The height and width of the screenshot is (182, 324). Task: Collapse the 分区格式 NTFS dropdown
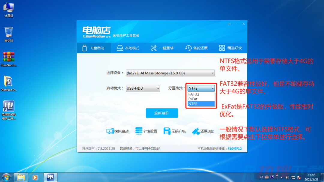pyautogui.click(x=201, y=88)
